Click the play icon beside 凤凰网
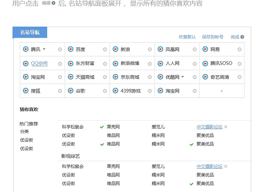Screen dimensions: 264x192 160,49
